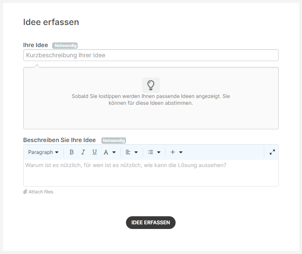The height and width of the screenshot is (254, 302).
Task: Open the Paragraph style dropdown
Action: [x=43, y=152]
